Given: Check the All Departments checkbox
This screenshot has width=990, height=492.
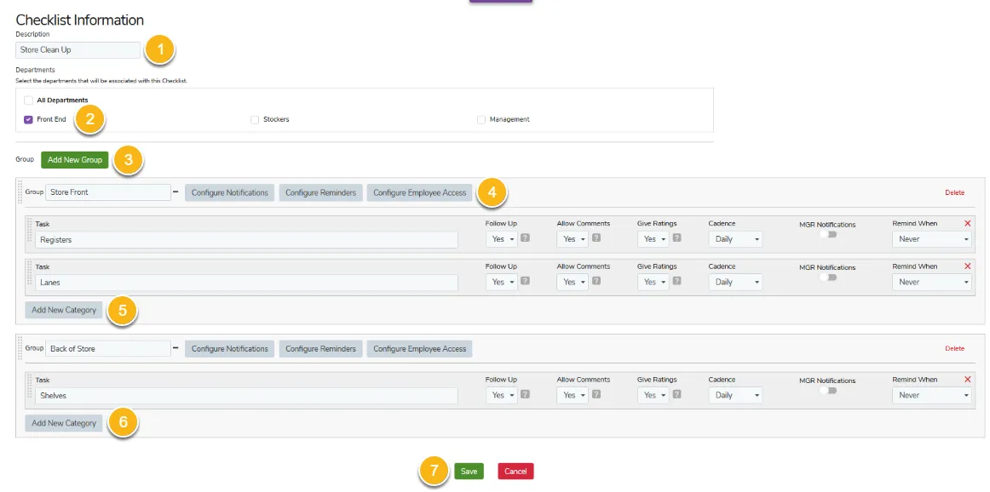Looking at the screenshot, I should click(28, 100).
